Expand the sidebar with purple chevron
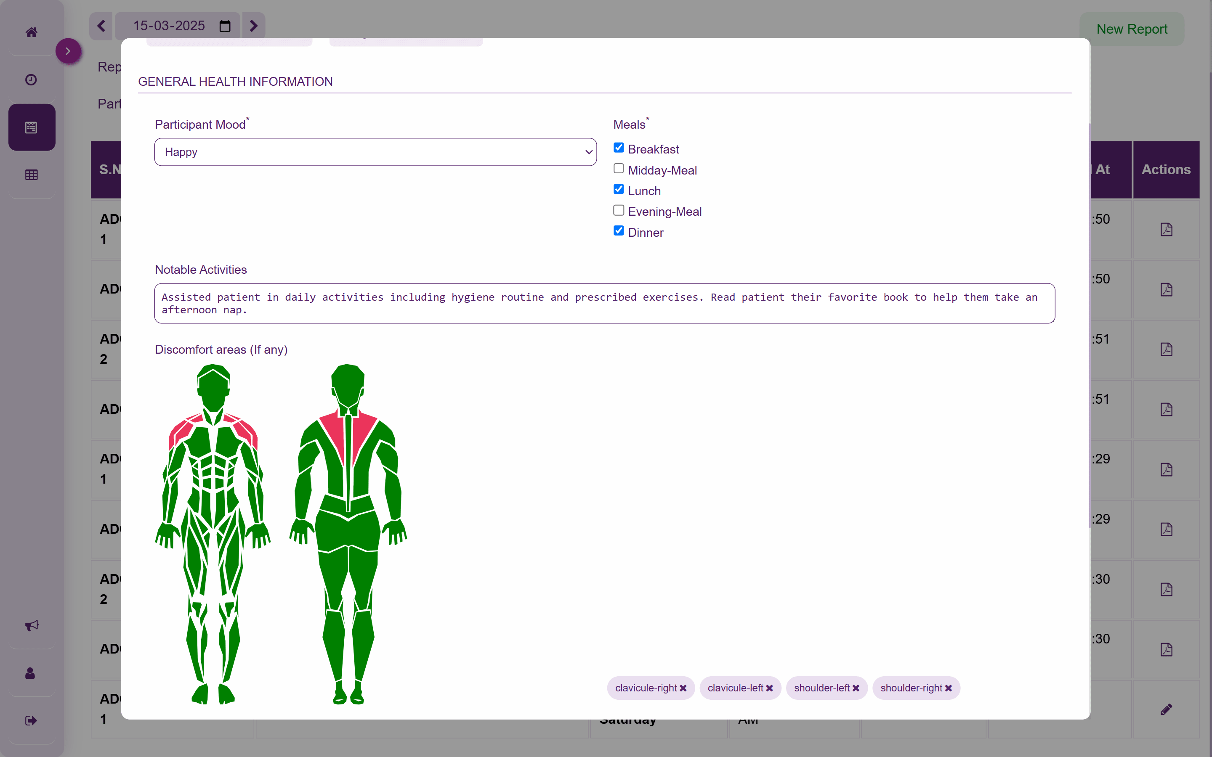The width and height of the screenshot is (1212, 757). tap(68, 51)
